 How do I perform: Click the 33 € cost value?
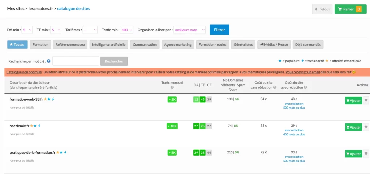tap(263, 126)
